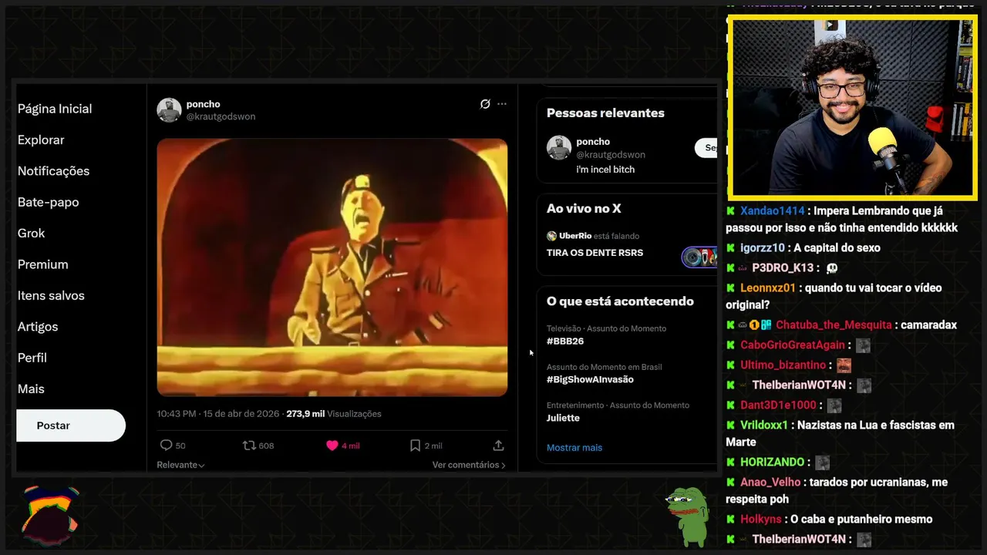Click username Holkyns in chat
The width and height of the screenshot is (987, 555).
point(760,520)
